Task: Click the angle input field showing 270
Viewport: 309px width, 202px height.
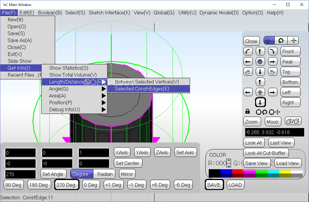Action: 20,174
